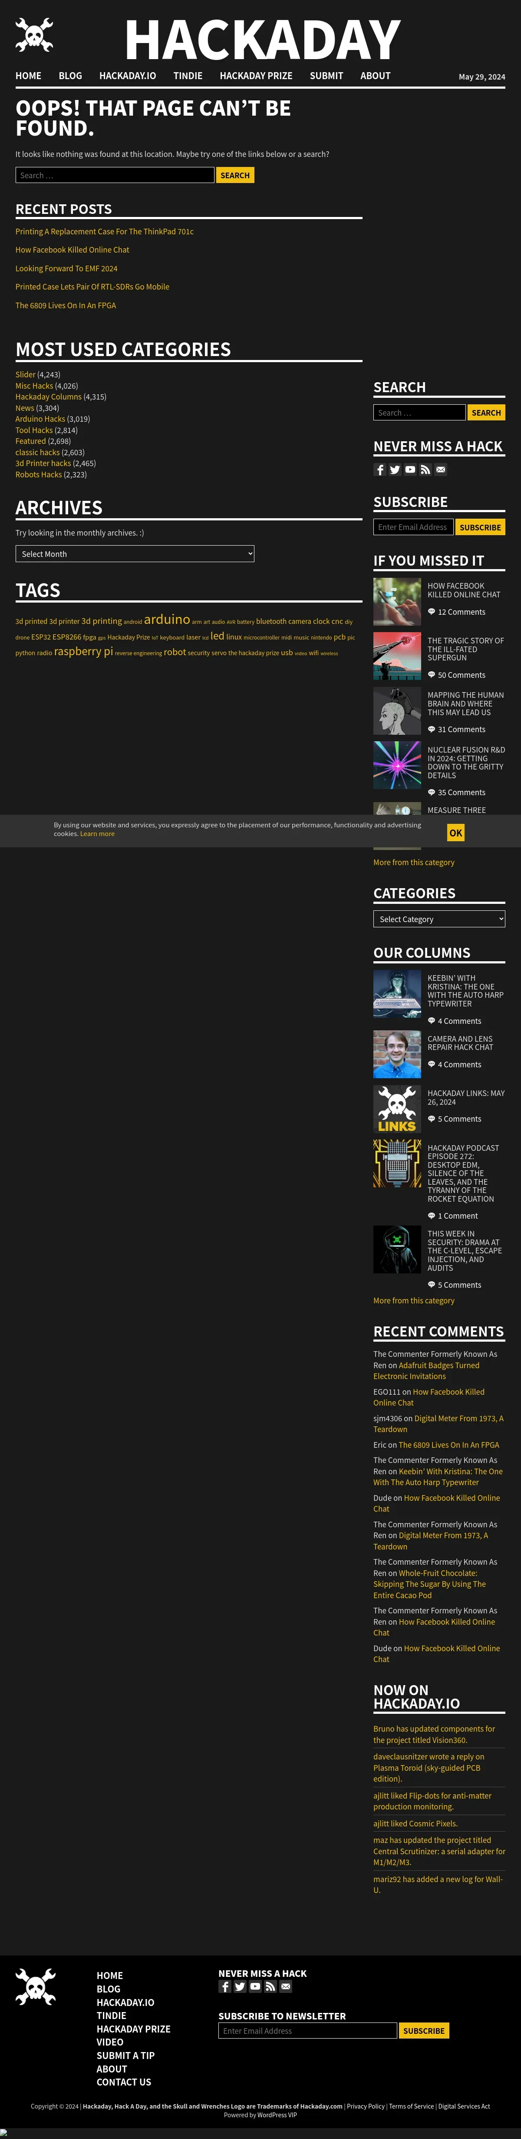Open sidebar YouTube icon under Never Miss A Hack
The width and height of the screenshot is (521, 2139).
[410, 470]
